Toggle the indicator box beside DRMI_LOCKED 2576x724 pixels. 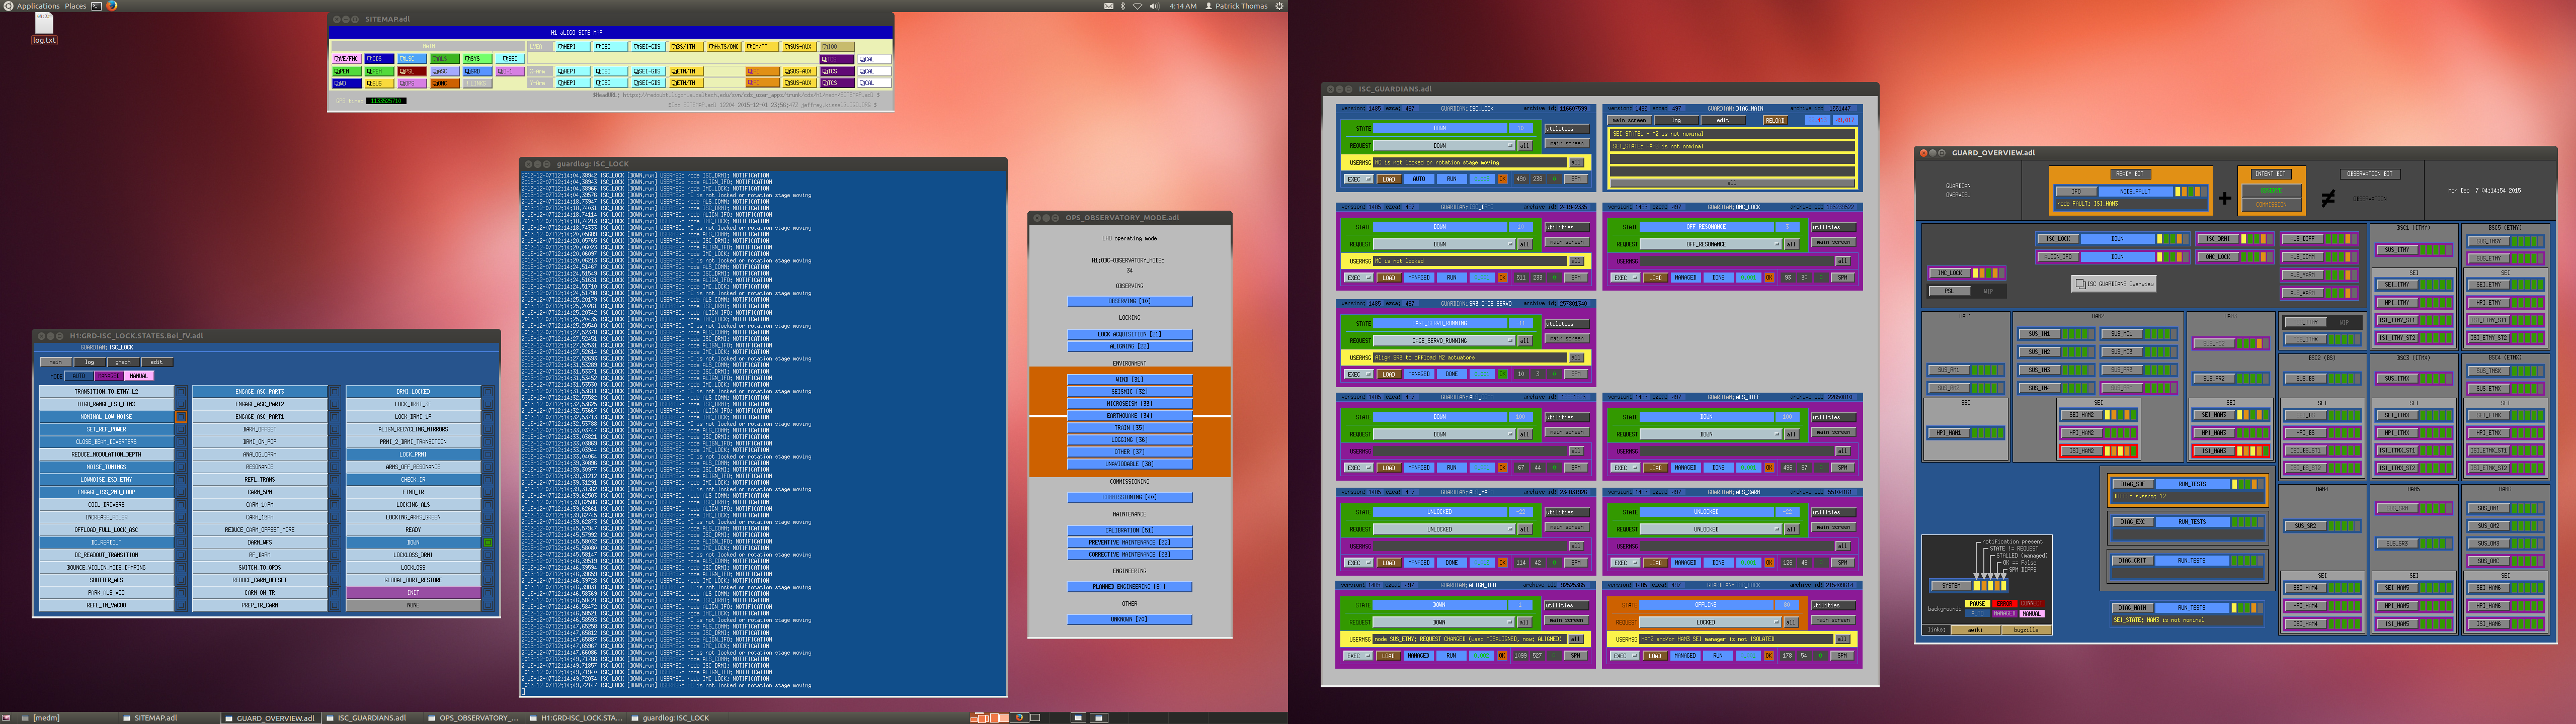tap(488, 391)
